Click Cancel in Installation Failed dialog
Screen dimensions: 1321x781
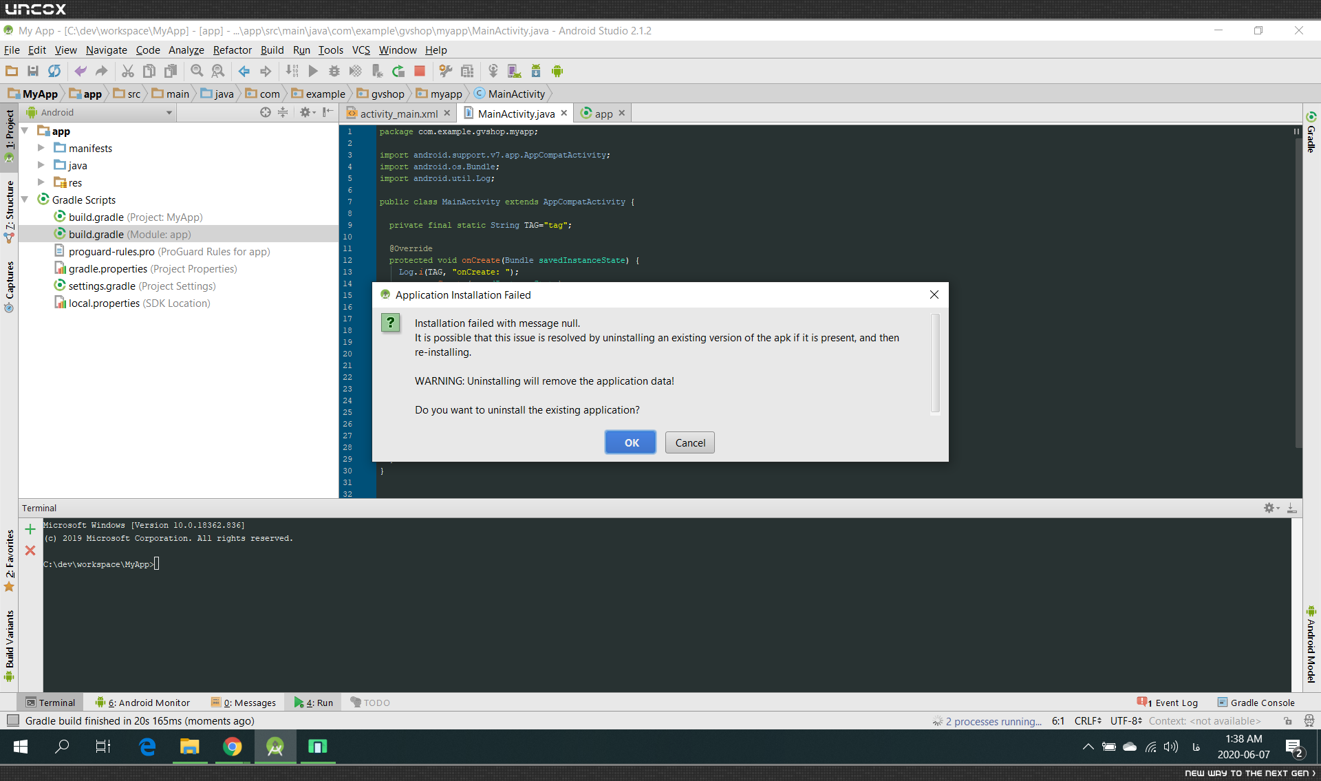click(690, 442)
